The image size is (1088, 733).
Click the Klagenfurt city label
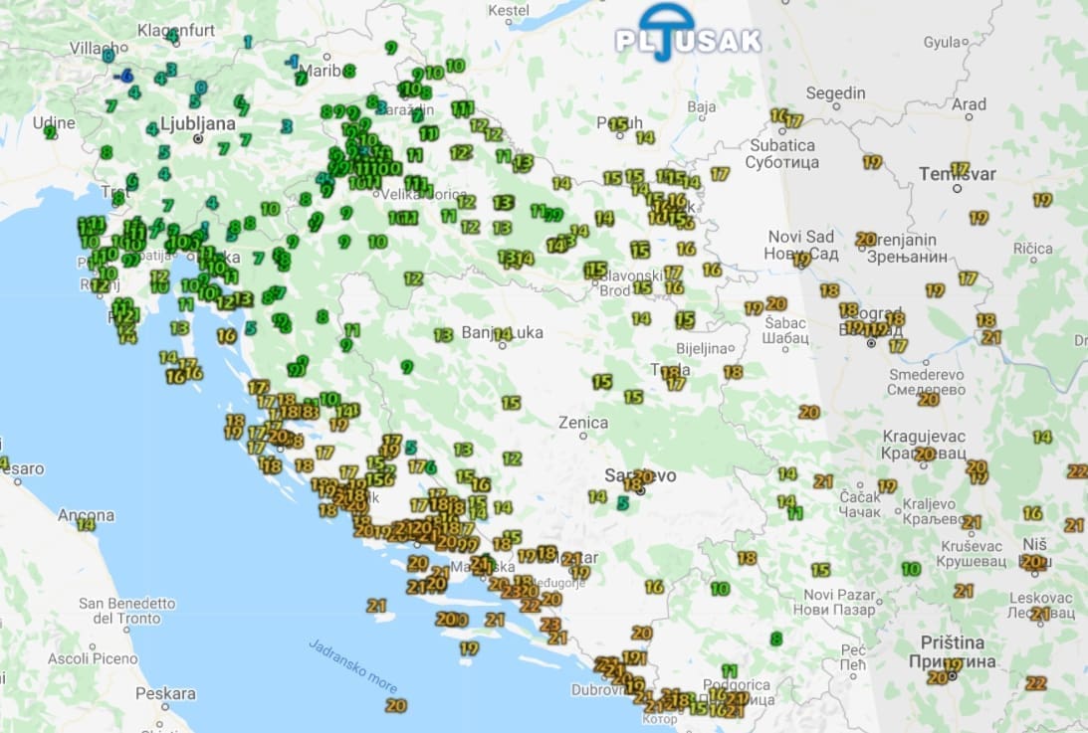176,30
